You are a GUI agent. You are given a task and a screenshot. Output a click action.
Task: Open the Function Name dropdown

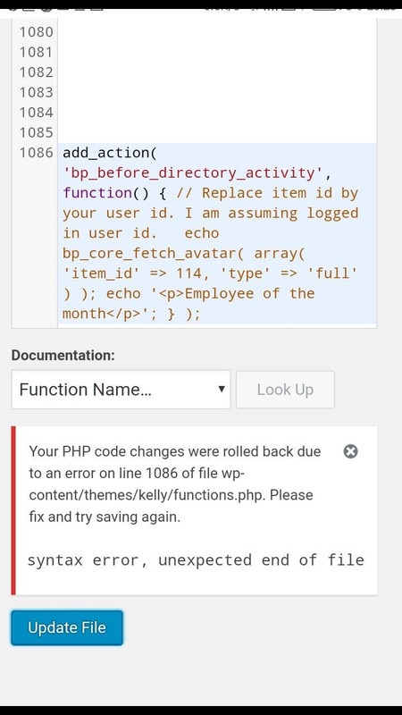point(121,390)
